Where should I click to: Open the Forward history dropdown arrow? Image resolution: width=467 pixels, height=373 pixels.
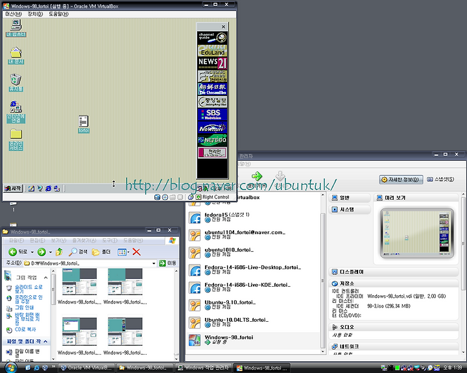tap(51, 252)
